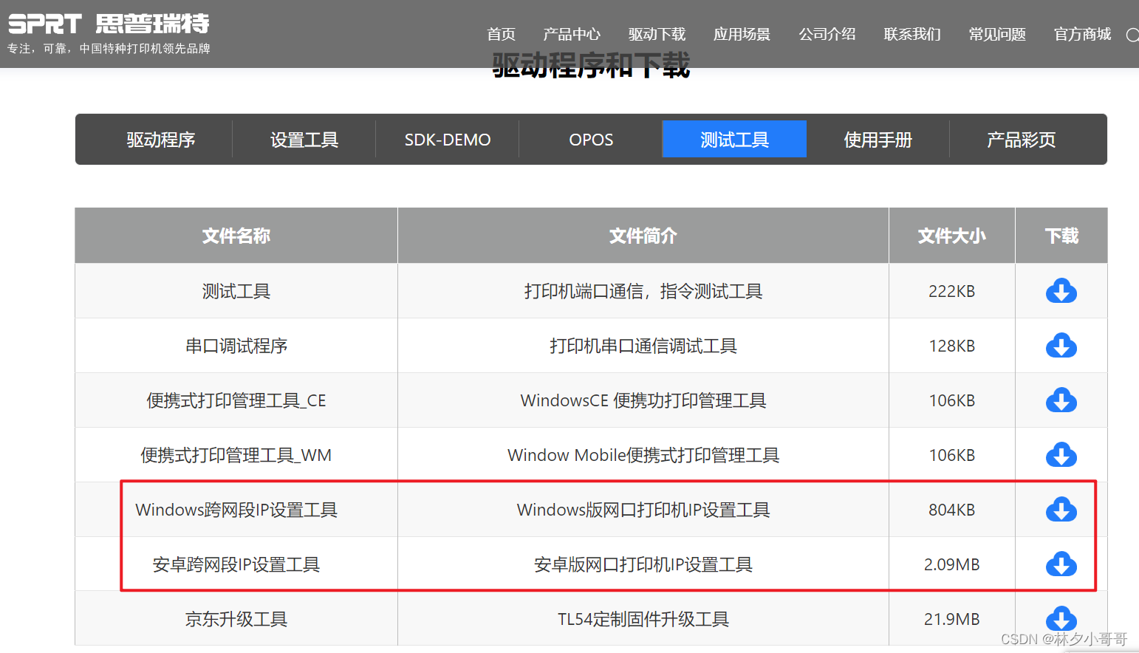Switch to 使用手册 tab
1139x653 pixels.
point(878,140)
